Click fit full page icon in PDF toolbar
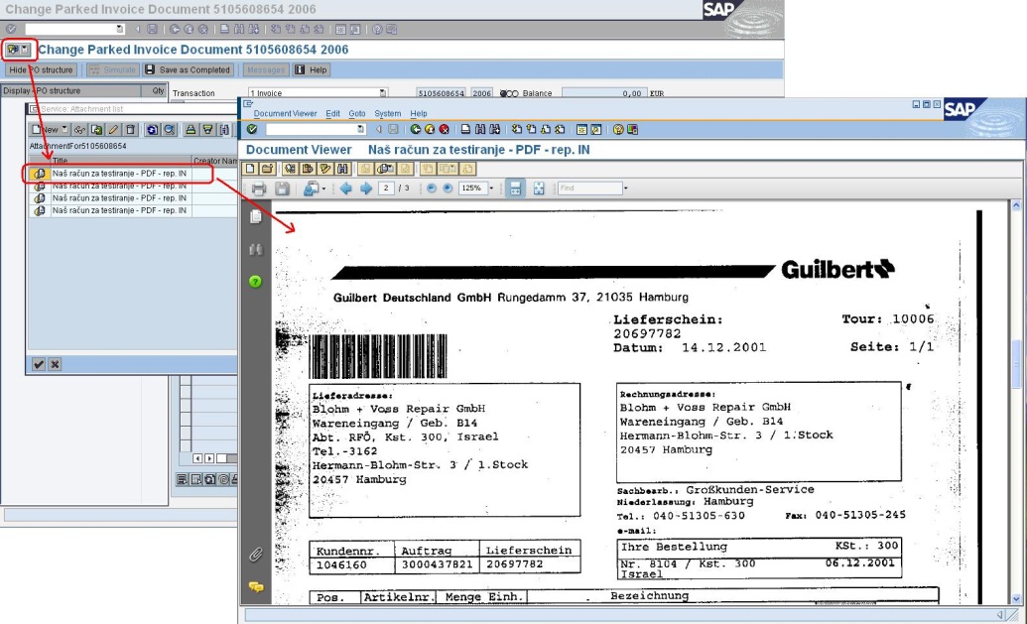The height and width of the screenshot is (624, 1027). 539,188
